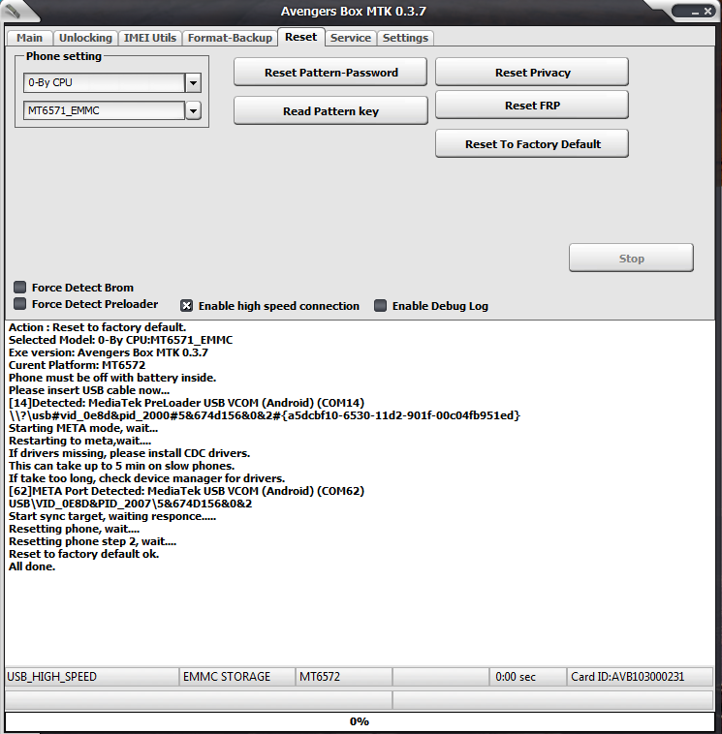Click the USB_HIGH_SPEED status cell
This screenshot has width=722, height=734.
92,677
